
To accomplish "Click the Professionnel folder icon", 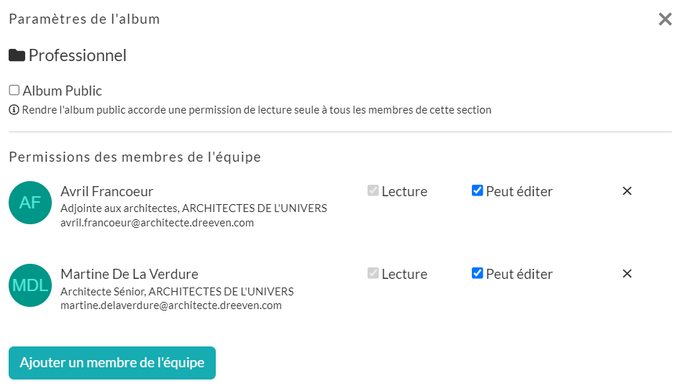I will tap(17, 55).
